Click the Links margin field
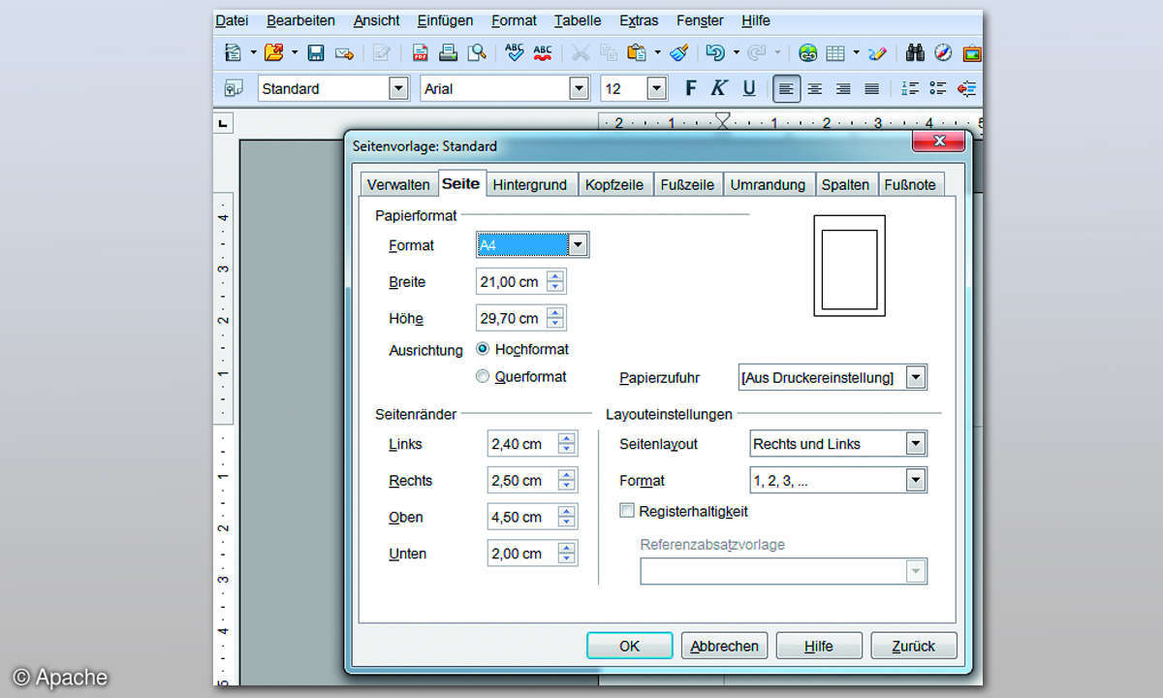Image resolution: width=1163 pixels, height=698 pixels. click(x=533, y=444)
